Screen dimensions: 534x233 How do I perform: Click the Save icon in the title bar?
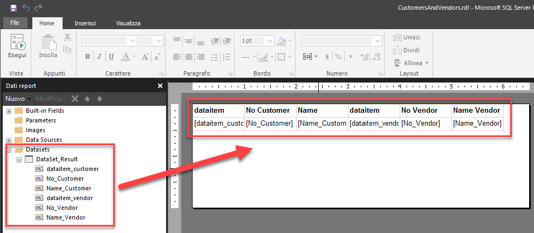13,7
